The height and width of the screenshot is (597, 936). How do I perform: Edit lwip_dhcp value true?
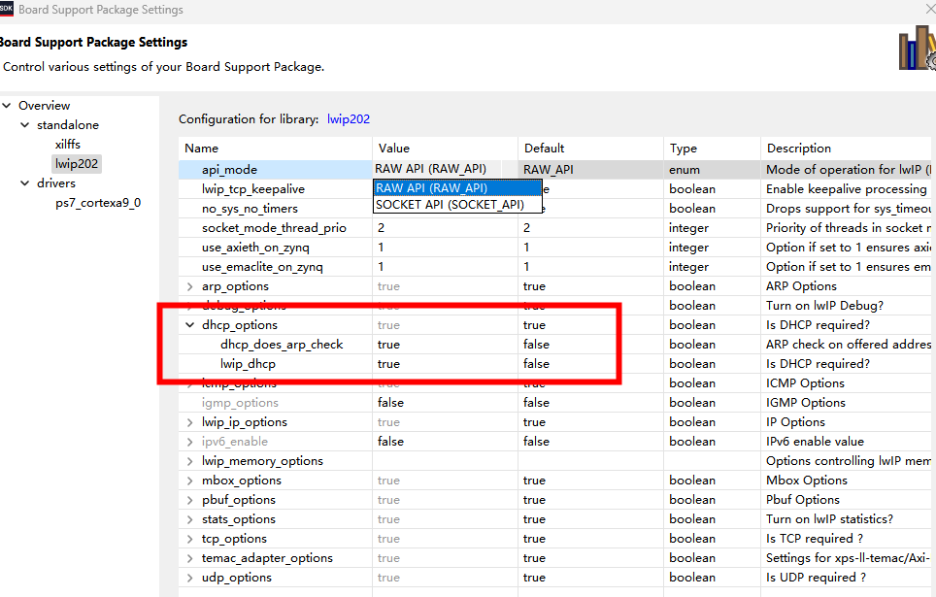click(446, 364)
